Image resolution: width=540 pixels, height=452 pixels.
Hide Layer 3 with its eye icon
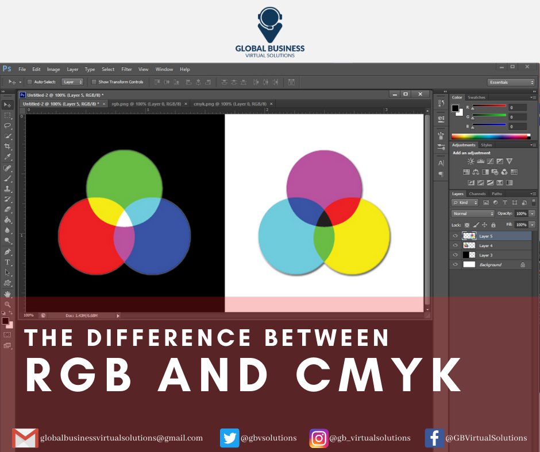coord(456,255)
